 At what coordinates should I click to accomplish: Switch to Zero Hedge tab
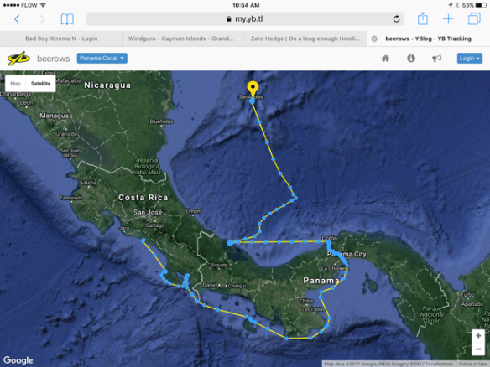coord(305,39)
